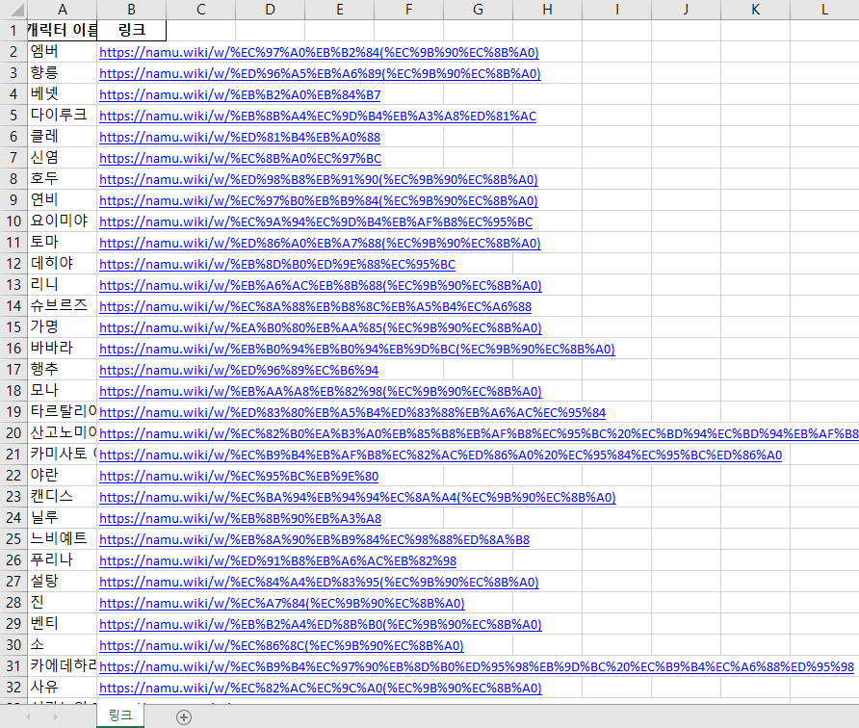Select the cell containing 엠버
Image resolution: width=859 pixels, height=728 pixels.
coord(63,52)
